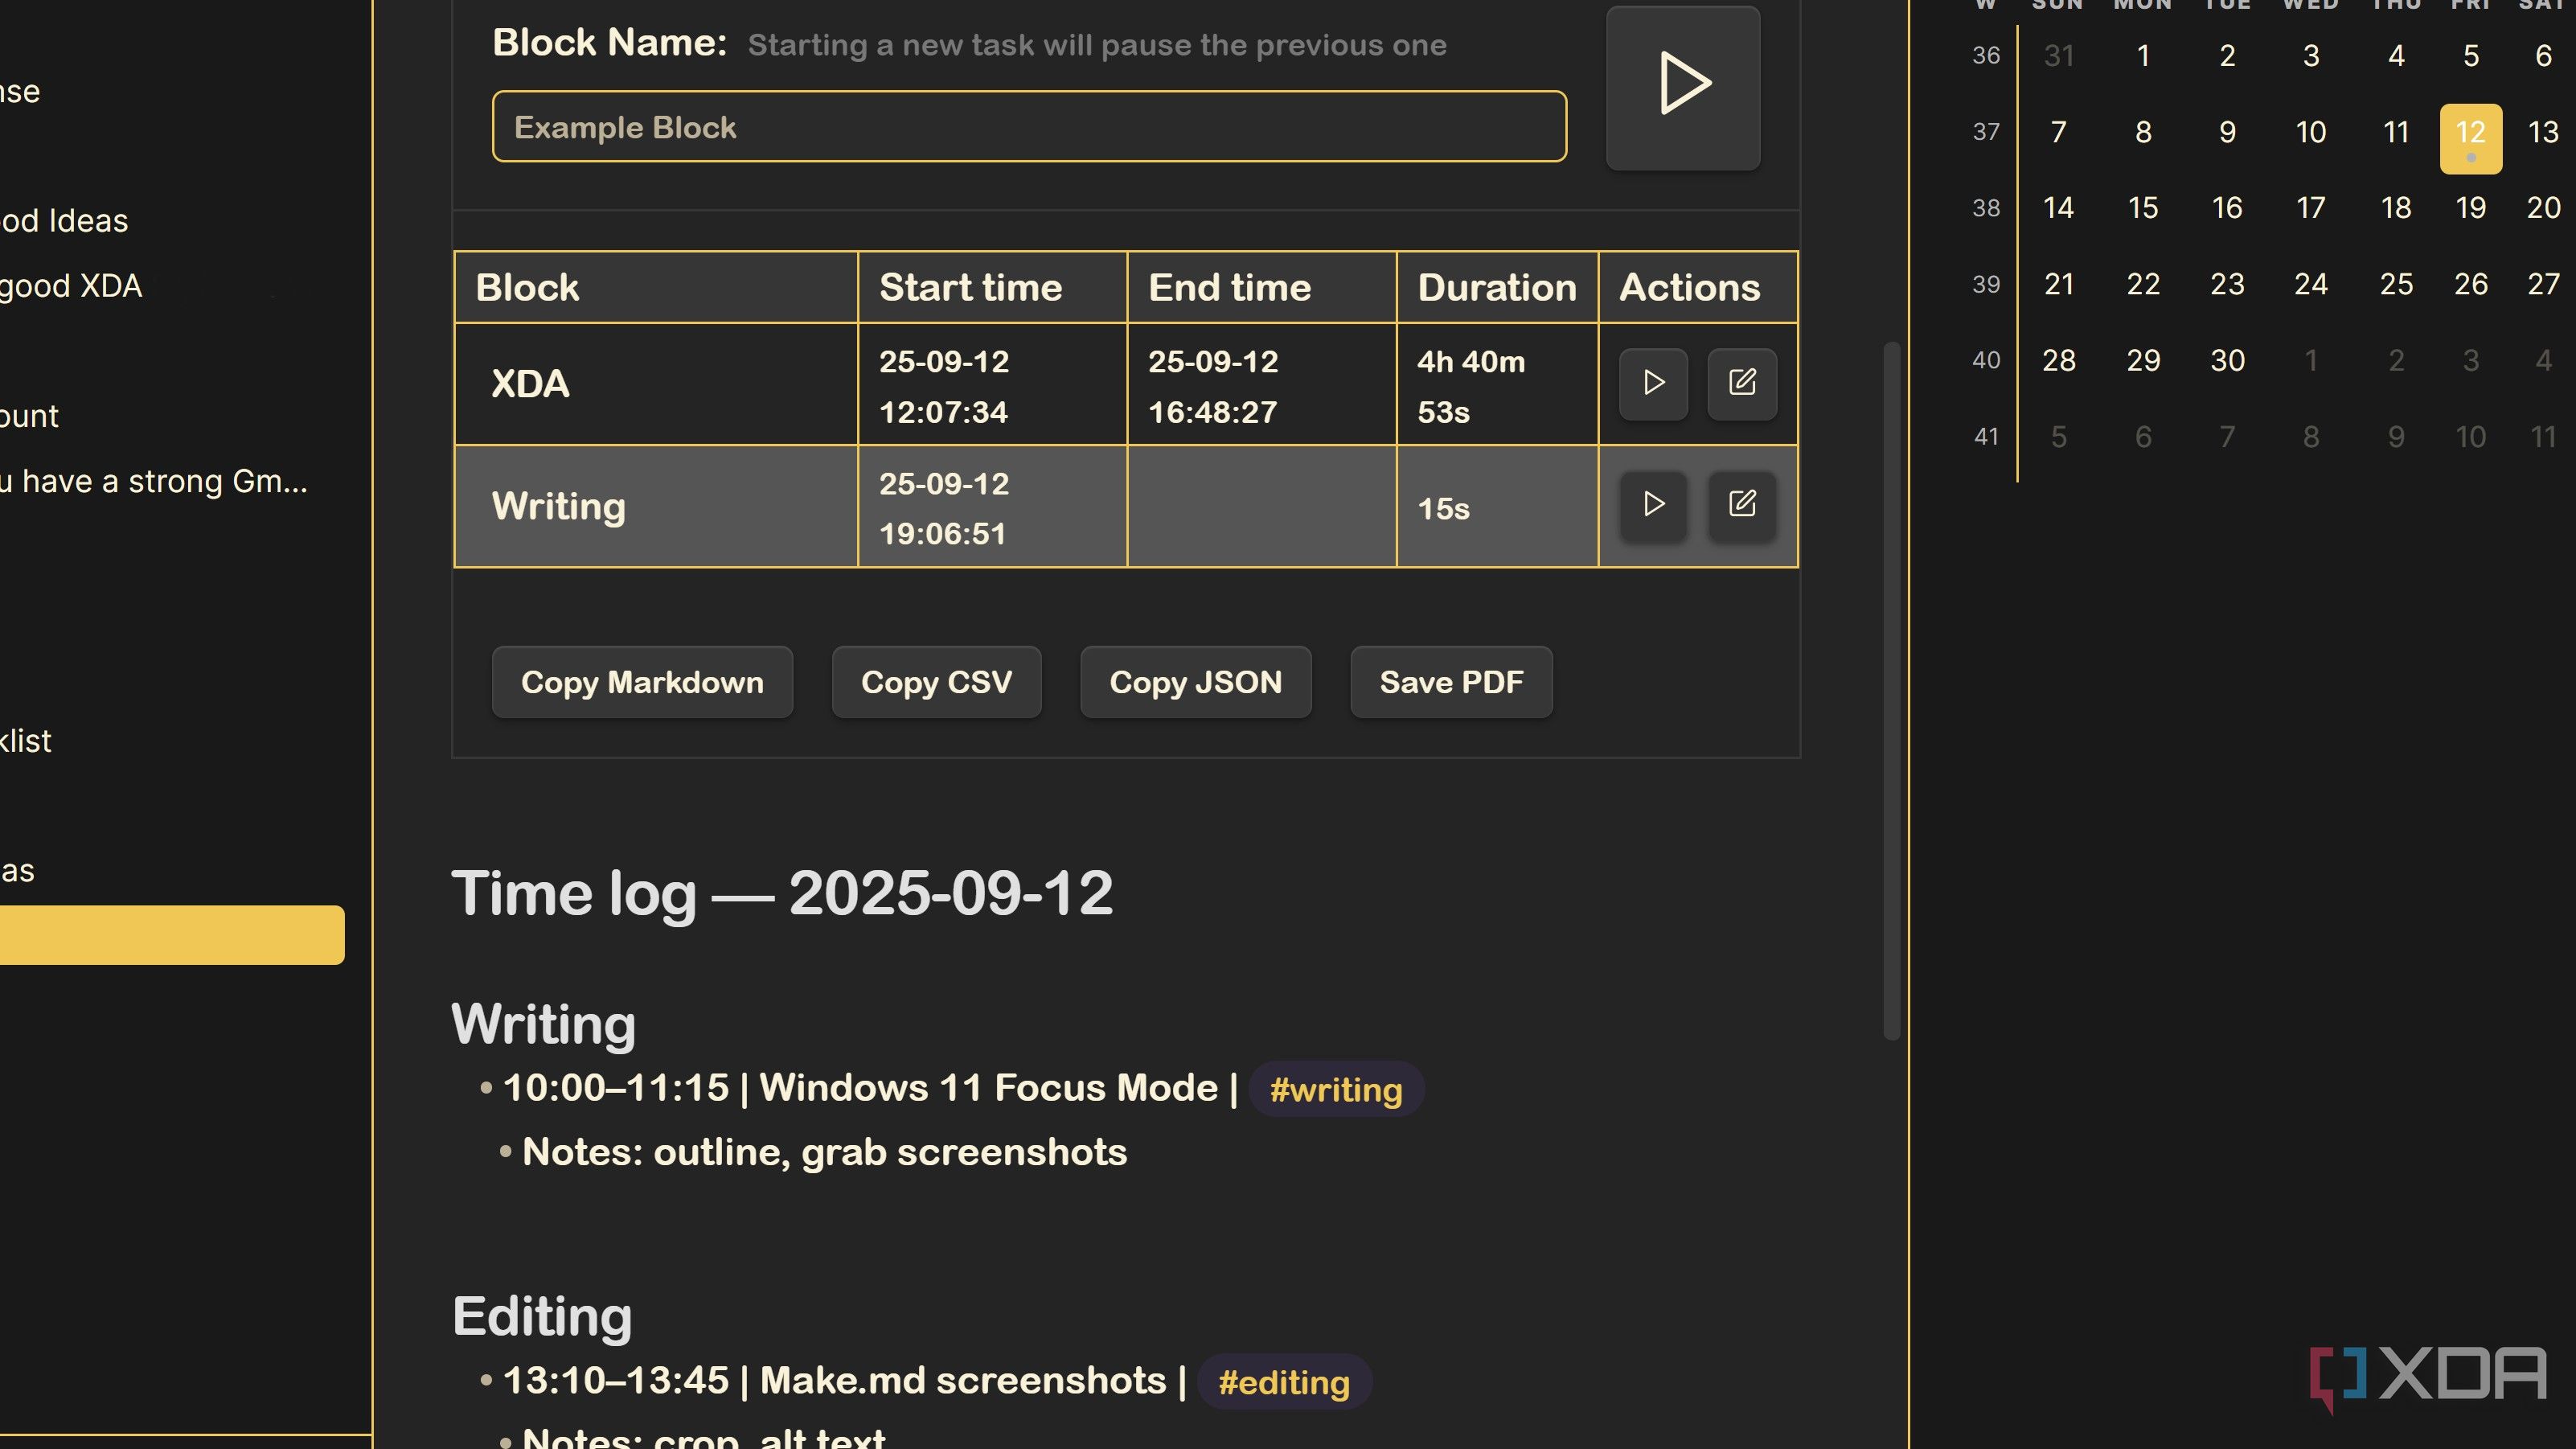Click 'Notes: outline, grab screenshots' line
Screen dimensions: 2576x1449
[824, 1152]
